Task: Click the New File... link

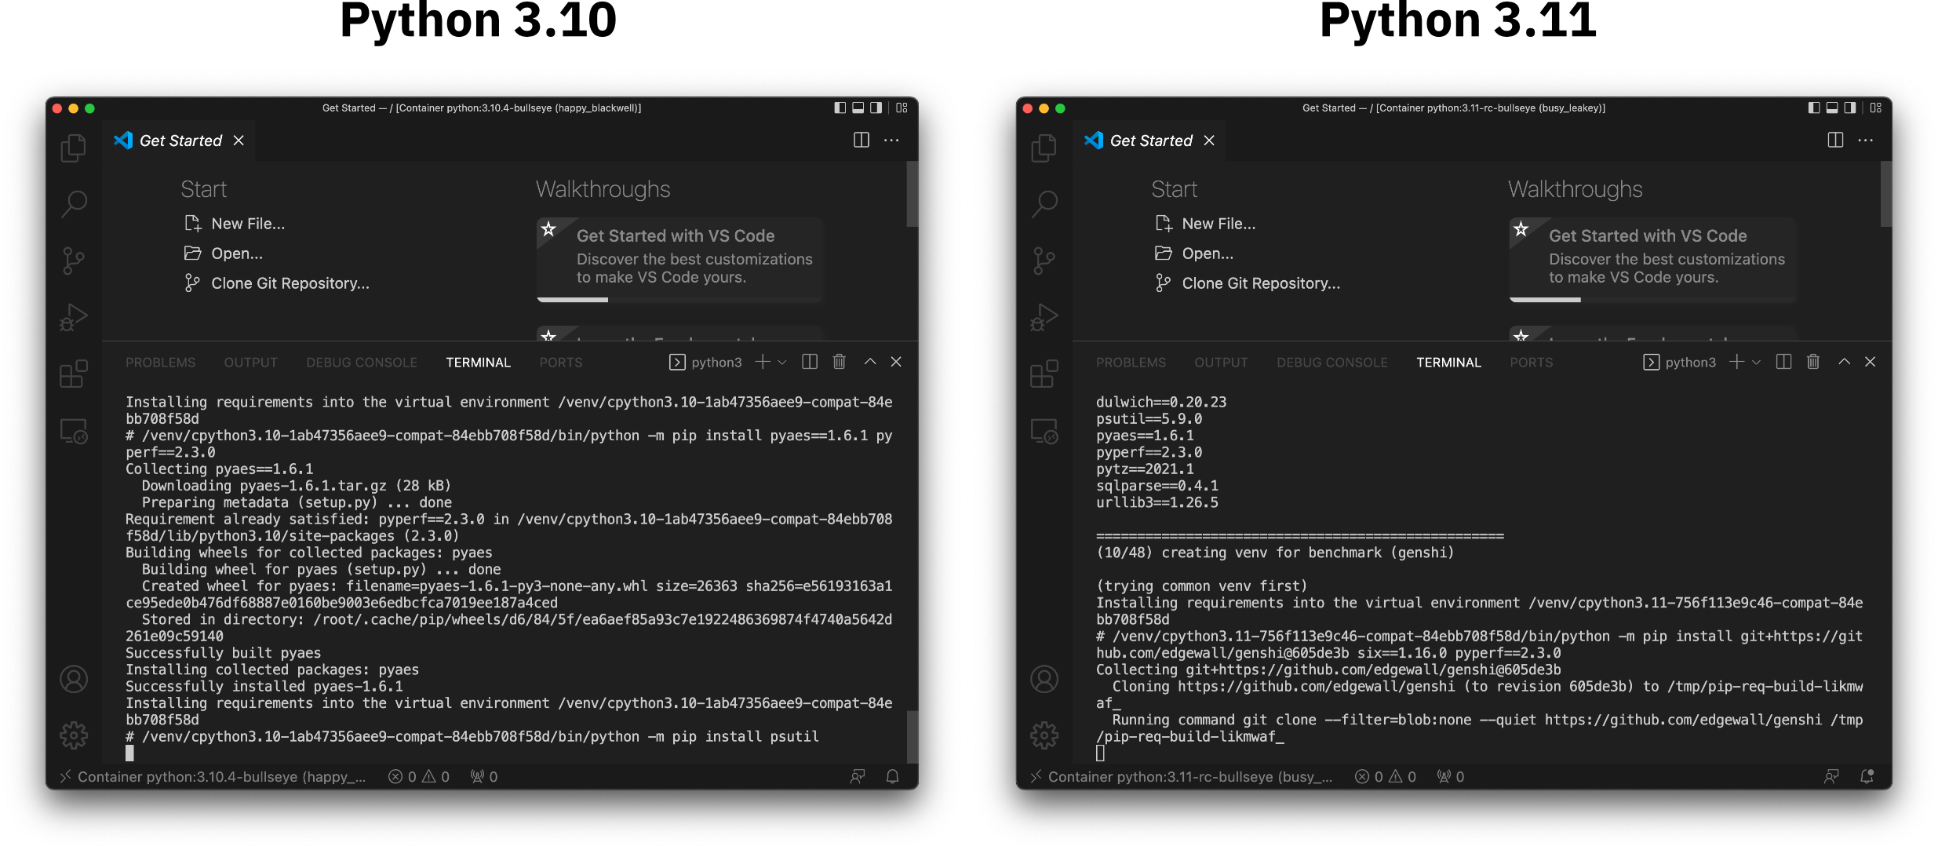Action: click(247, 223)
